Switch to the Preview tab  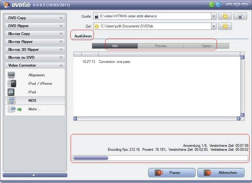pos(161,46)
